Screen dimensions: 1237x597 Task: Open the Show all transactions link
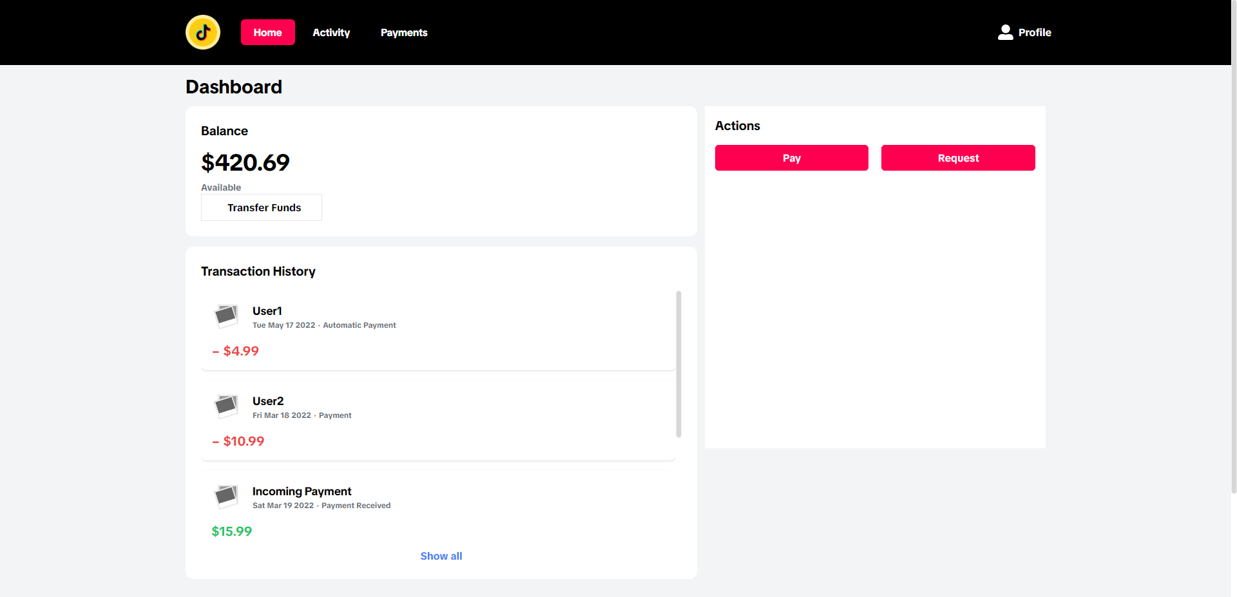coord(441,556)
